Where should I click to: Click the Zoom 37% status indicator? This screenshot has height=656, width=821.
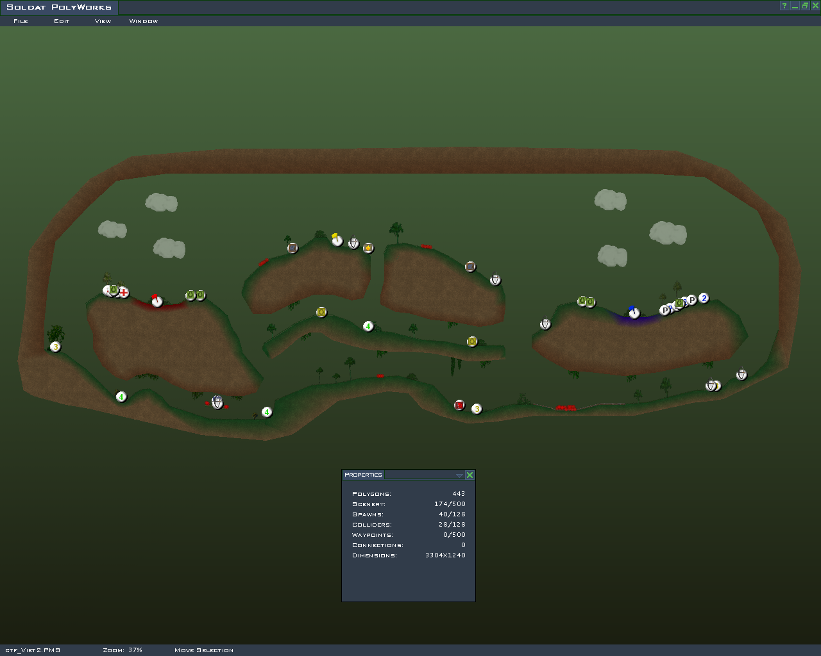click(123, 650)
